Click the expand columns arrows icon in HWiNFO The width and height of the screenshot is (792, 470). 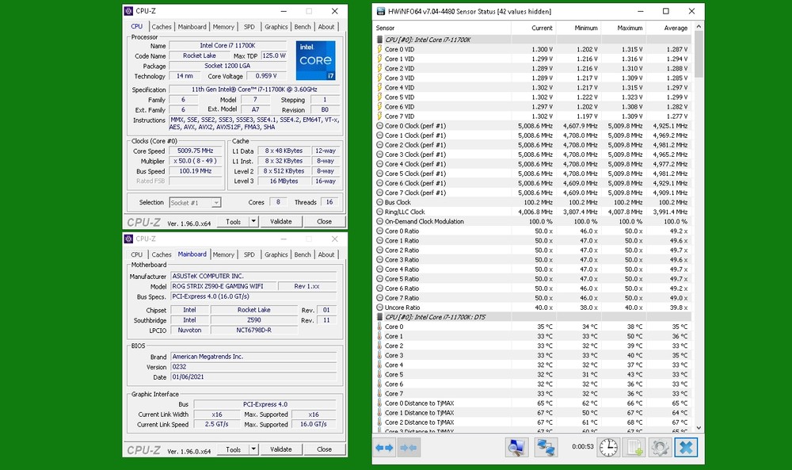pos(384,448)
